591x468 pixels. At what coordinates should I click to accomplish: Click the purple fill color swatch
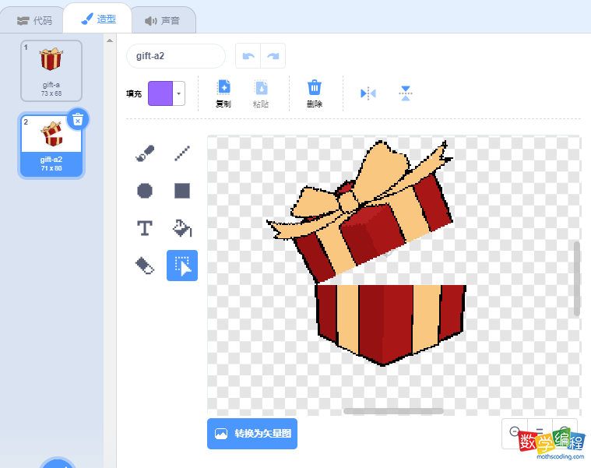click(160, 93)
